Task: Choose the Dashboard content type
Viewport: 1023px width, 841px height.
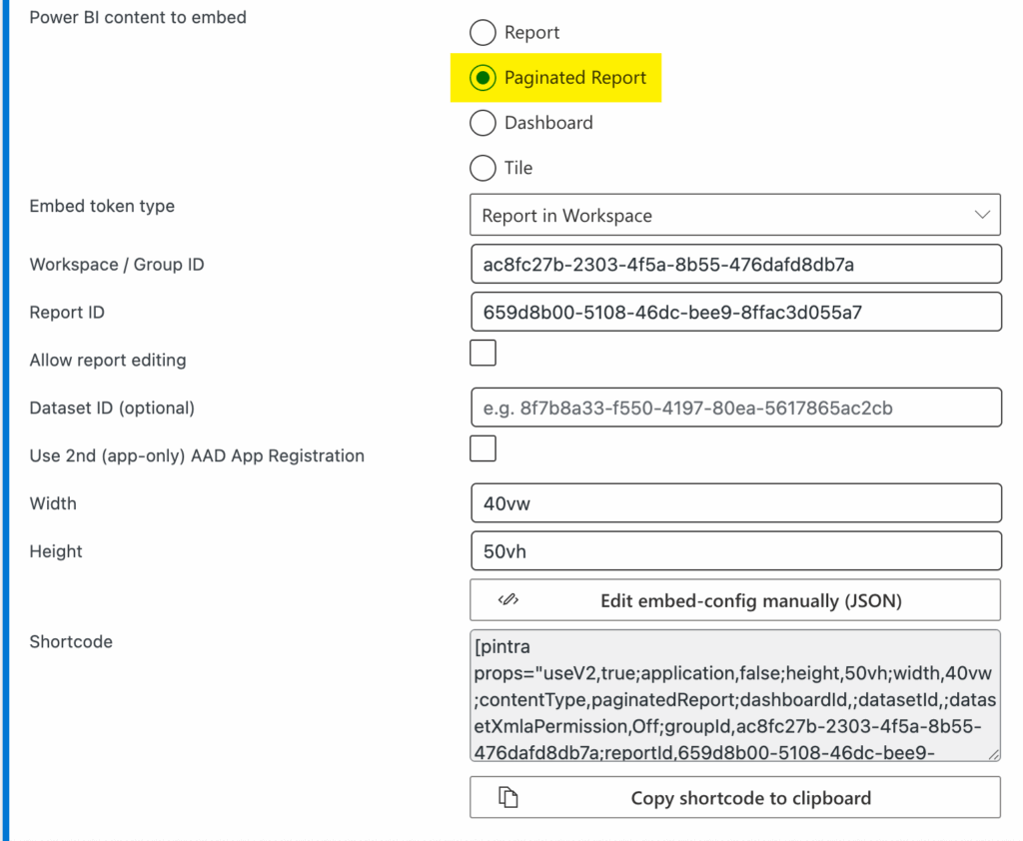Action: [484, 123]
